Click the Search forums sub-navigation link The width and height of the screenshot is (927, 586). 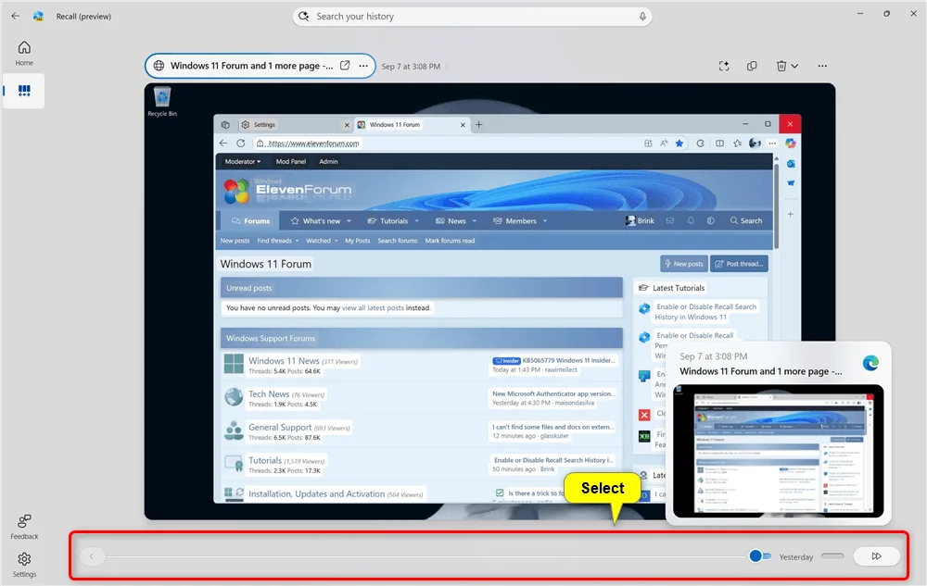pos(398,241)
